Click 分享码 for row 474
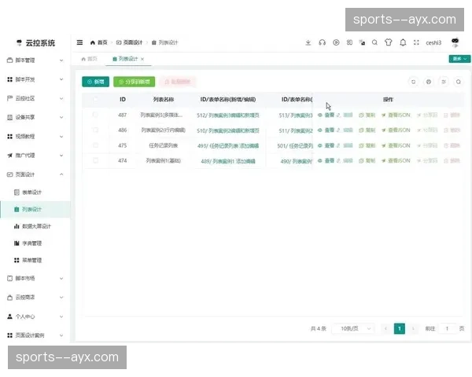472x377 pixels. (x=427, y=161)
